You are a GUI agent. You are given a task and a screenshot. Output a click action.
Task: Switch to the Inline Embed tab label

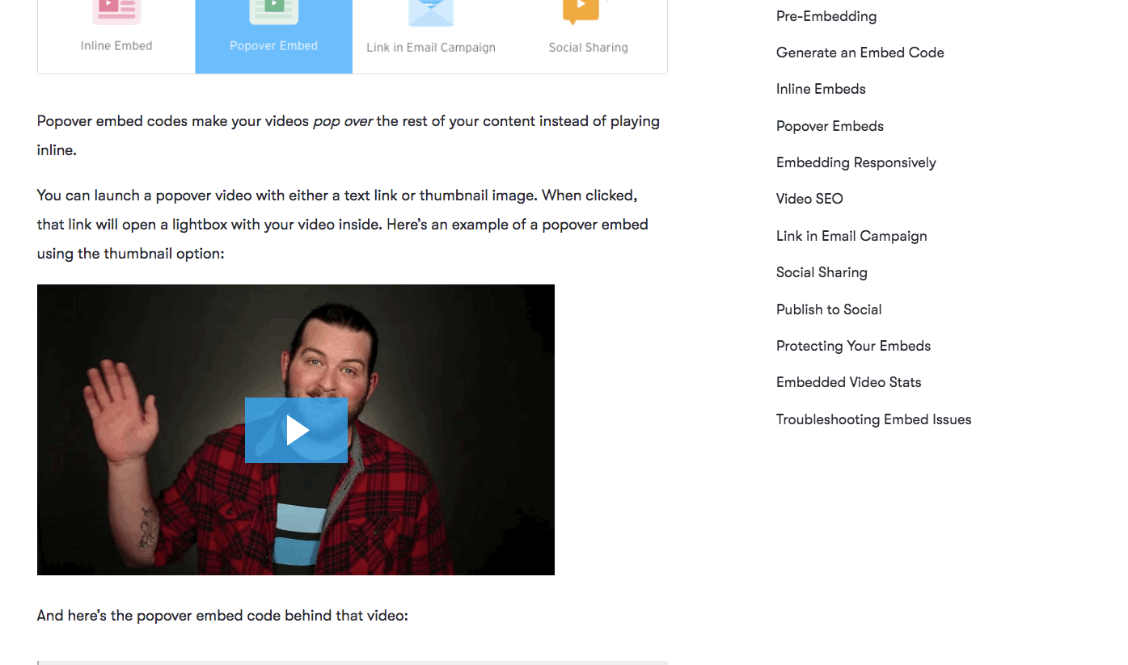pos(116,46)
